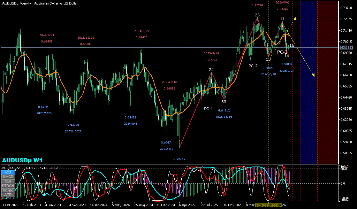The image size is (357, 209).
Task: Select the 2026/6/28 date label
Action: click(x=268, y=74)
